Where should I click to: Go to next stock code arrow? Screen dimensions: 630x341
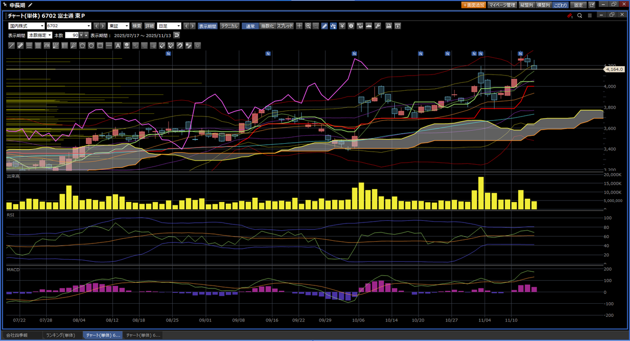(103, 26)
